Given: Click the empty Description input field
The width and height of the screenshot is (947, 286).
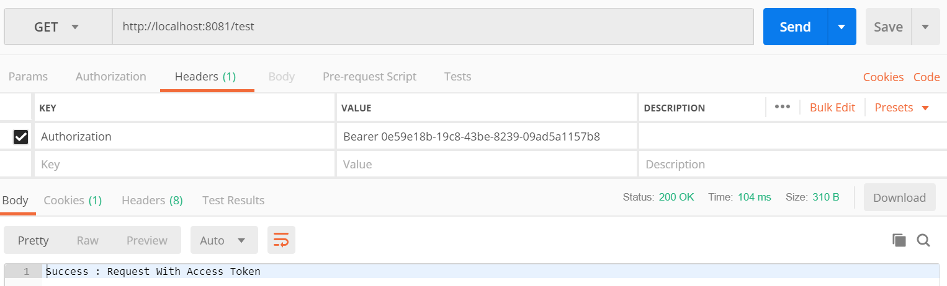Looking at the screenshot, I should [792, 165].
